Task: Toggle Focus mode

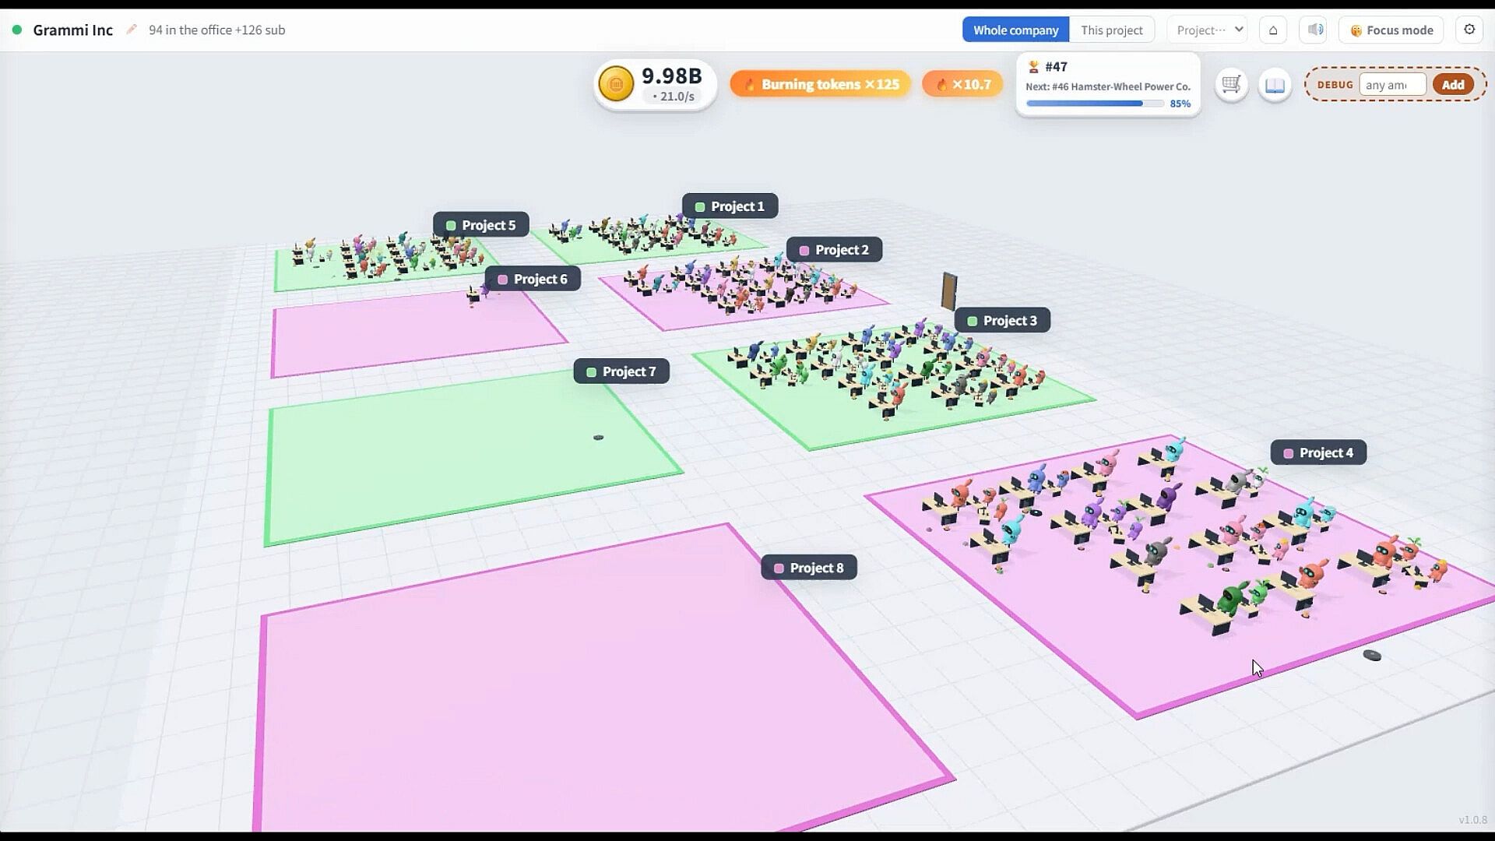Action: [1391, 30]
